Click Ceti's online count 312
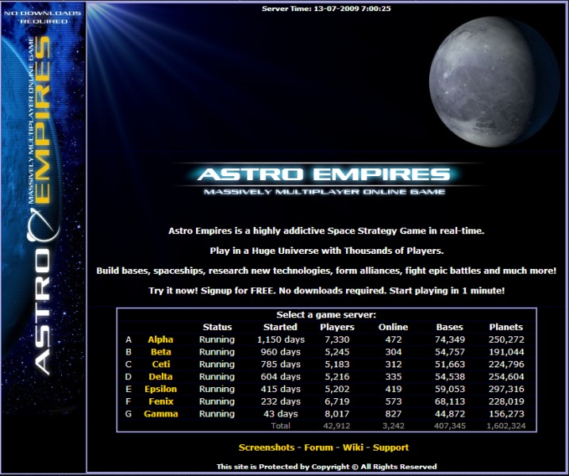Image resolution: width=569 pixels, height=476 pixels. tap(394, 364)
